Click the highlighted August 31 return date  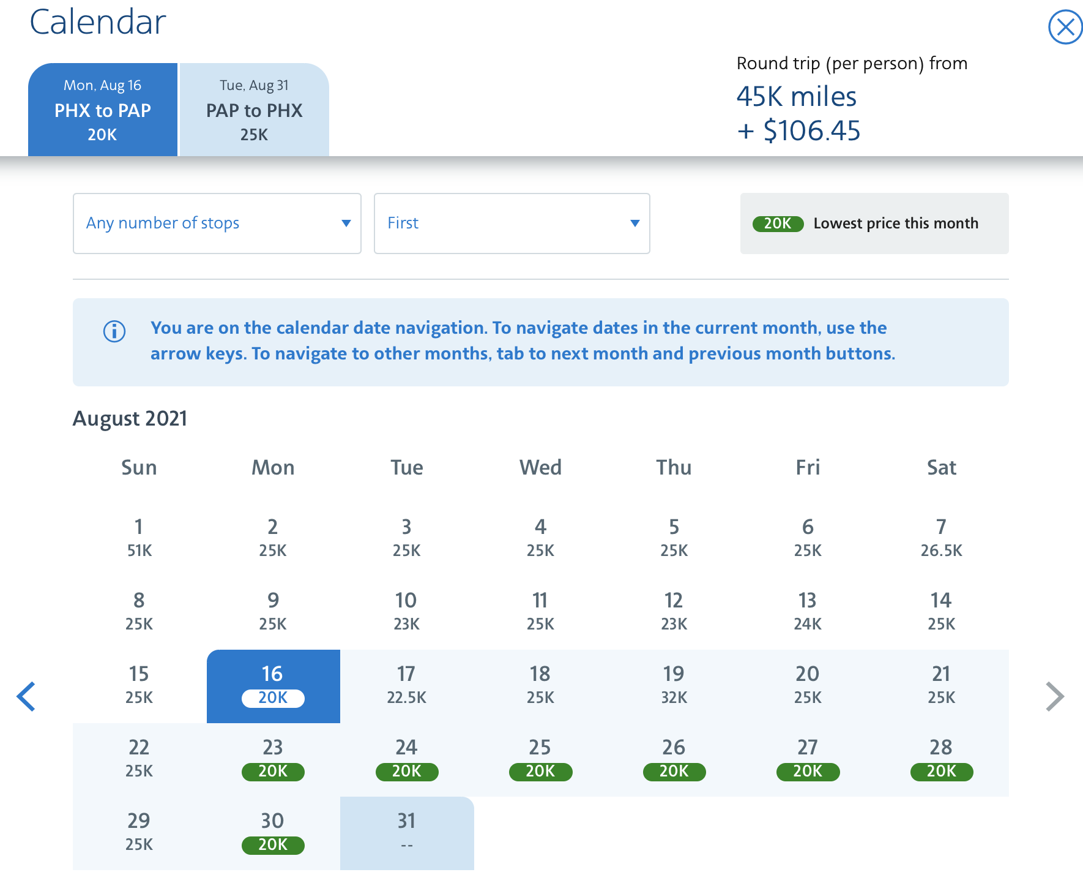click(x=406, y=832)
